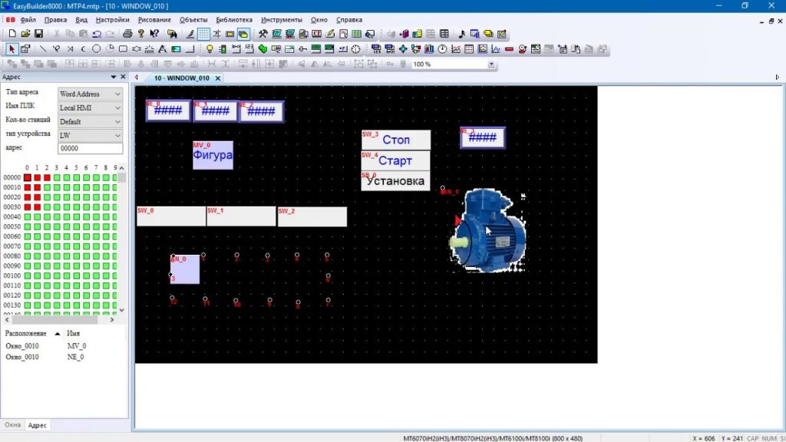Click the Старт button on the canvas
Screen dimensions: 786x442
coord(395,161)
